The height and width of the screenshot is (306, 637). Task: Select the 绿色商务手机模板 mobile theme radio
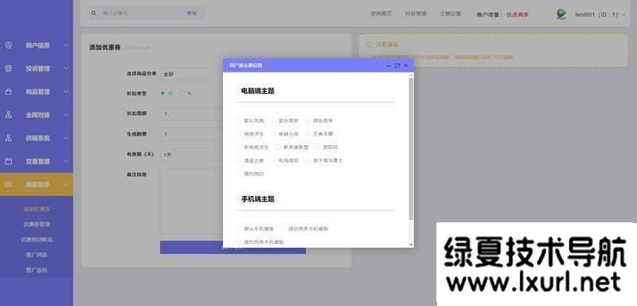click(283, 229)
